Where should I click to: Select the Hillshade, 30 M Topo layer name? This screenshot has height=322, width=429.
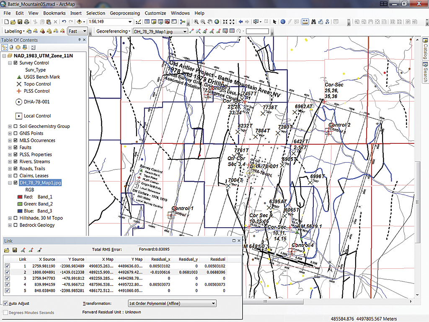(41, 218)
